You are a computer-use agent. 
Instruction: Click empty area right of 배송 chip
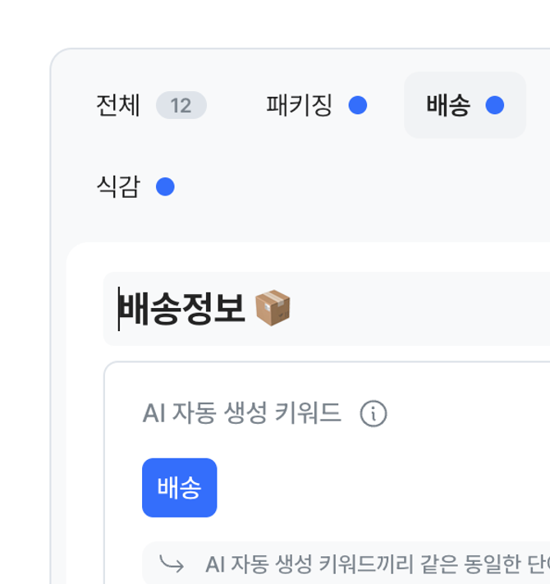369,488
